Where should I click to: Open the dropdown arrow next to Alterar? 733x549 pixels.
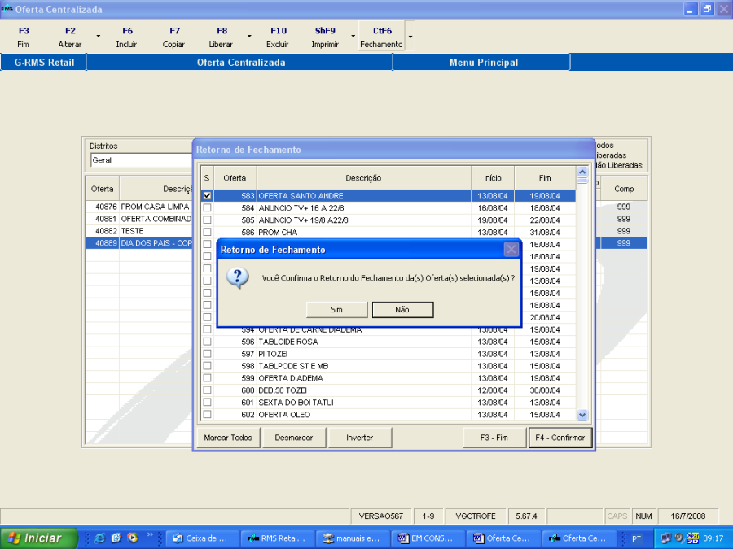pos(99,36)
